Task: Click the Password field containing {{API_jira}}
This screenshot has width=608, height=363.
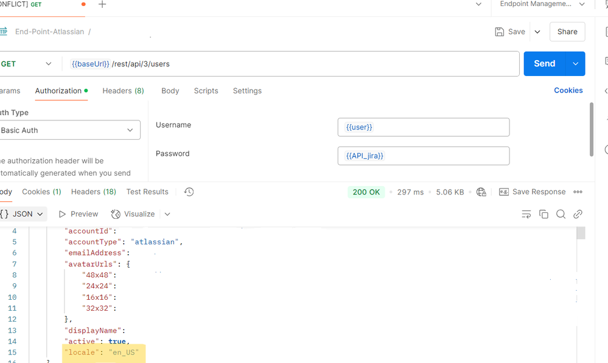Action: pos(424,156)
